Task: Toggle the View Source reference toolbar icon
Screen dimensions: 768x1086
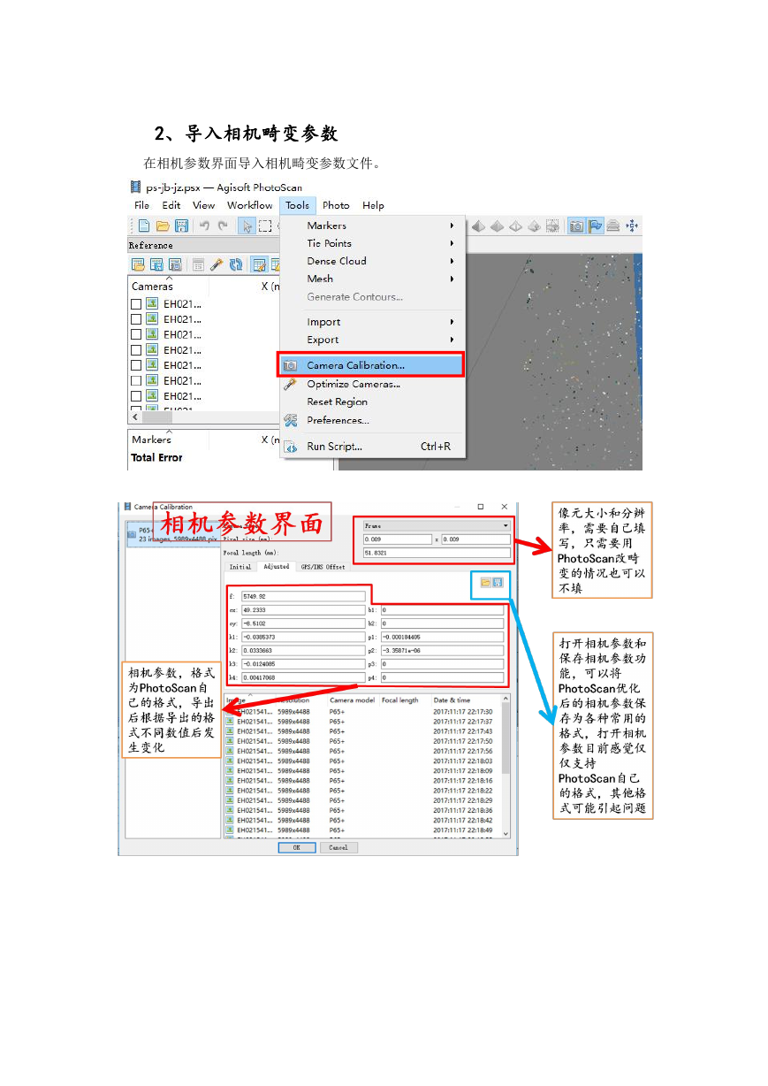Action: pos(259,264)
